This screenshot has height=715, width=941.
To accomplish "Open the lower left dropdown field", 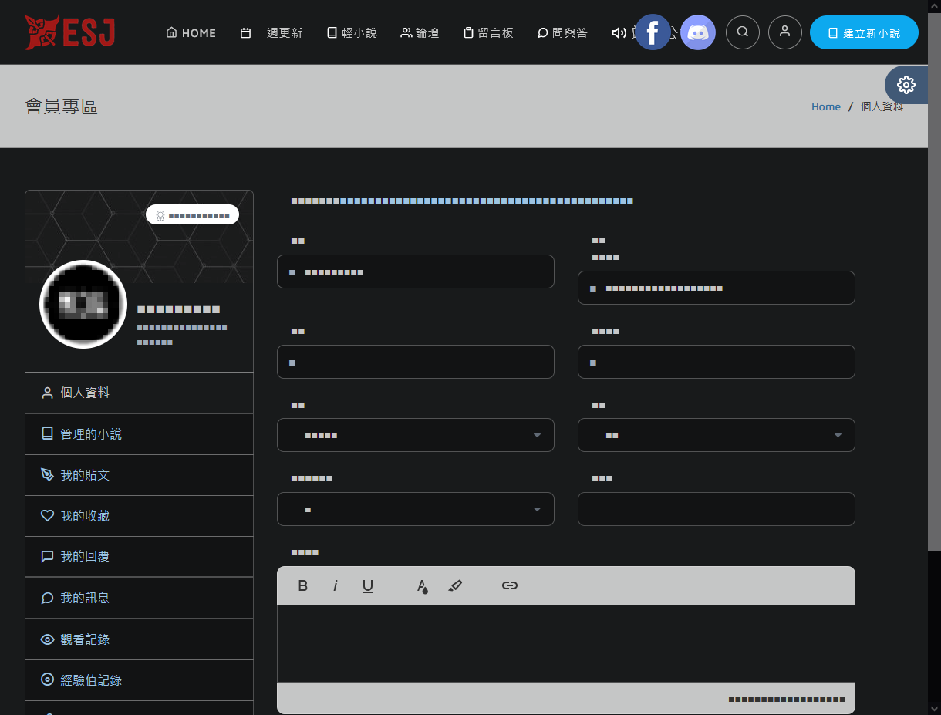I will tap(415, 509).
